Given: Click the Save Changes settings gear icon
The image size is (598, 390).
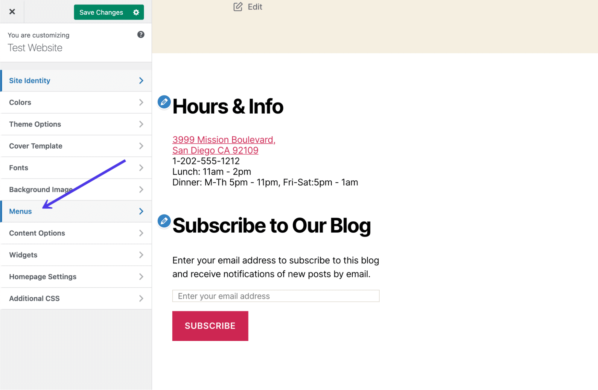Looking at the screenshot, I should pyautogui.click(x=136, y=12).
